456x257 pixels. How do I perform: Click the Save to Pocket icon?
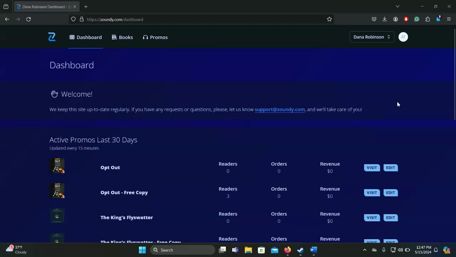click(374, 19)
